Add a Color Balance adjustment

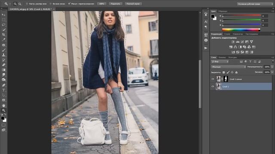click(x=235, y=47)
